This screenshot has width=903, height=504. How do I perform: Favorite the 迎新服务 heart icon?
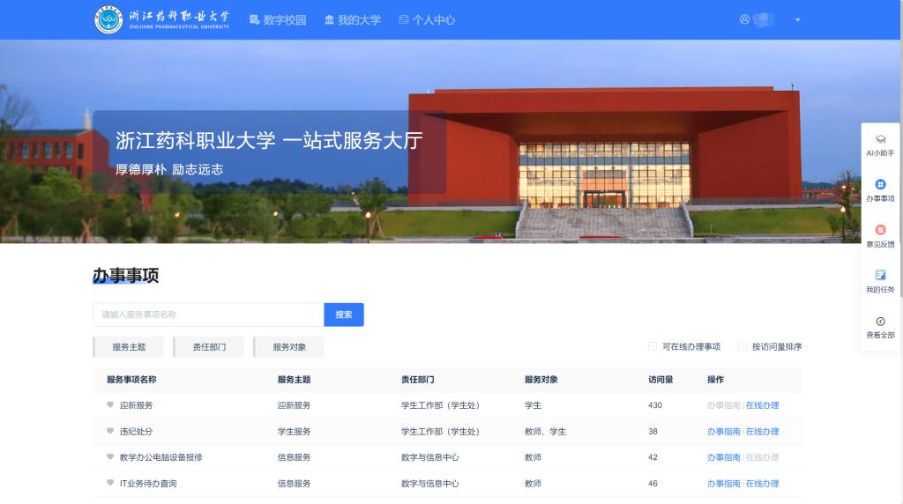point(110,405)
